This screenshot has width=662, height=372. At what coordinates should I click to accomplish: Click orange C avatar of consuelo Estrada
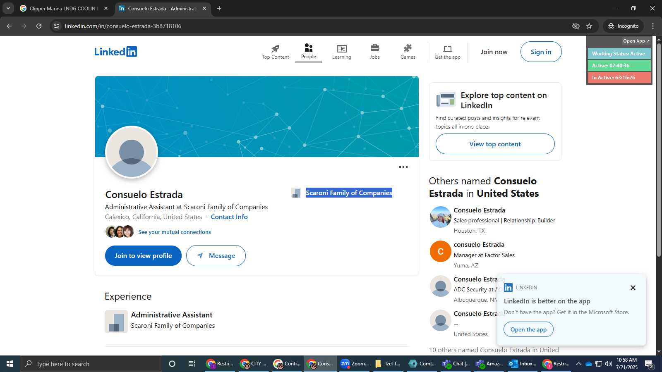click(x=440, y=251)
